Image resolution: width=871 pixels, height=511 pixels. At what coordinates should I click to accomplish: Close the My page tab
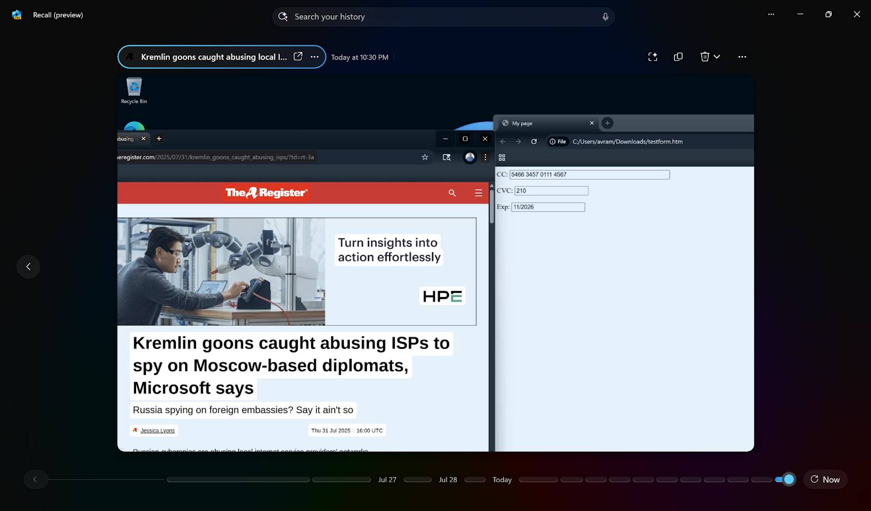pos(592,124)
